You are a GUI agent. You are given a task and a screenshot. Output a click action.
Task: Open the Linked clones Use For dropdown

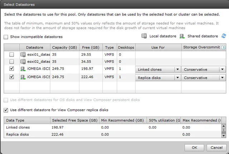[158, 69]
